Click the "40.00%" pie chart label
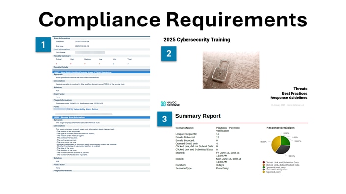 [264, 142]
